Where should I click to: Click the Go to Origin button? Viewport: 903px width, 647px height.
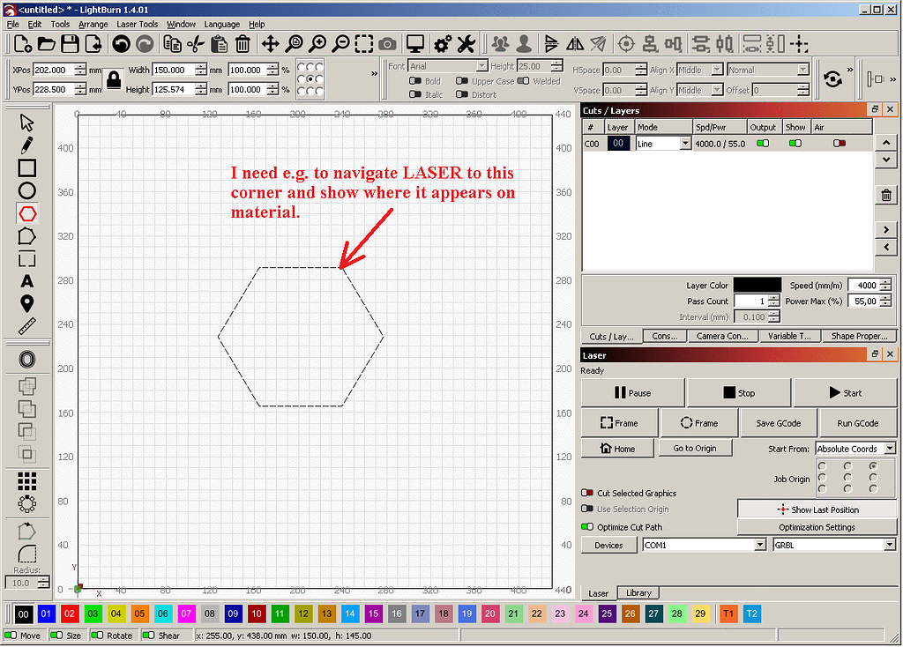point(695,448)
